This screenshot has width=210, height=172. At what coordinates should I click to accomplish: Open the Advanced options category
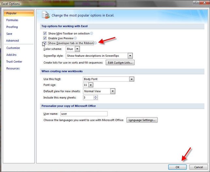point(12,41)
